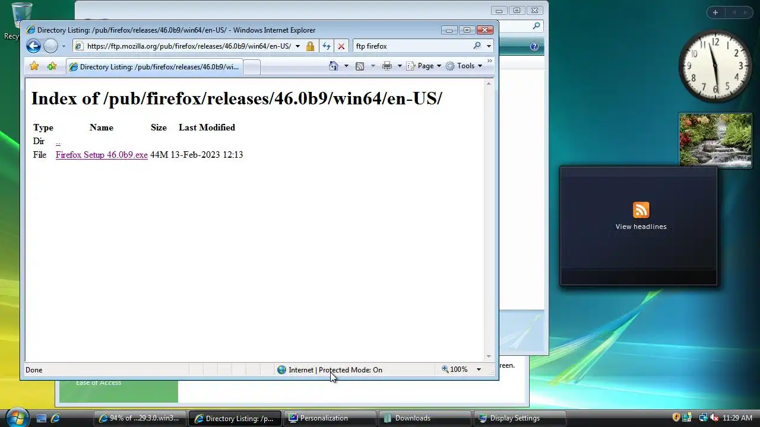Click the orange RSS icon in gadget

[x=641, y=210]
